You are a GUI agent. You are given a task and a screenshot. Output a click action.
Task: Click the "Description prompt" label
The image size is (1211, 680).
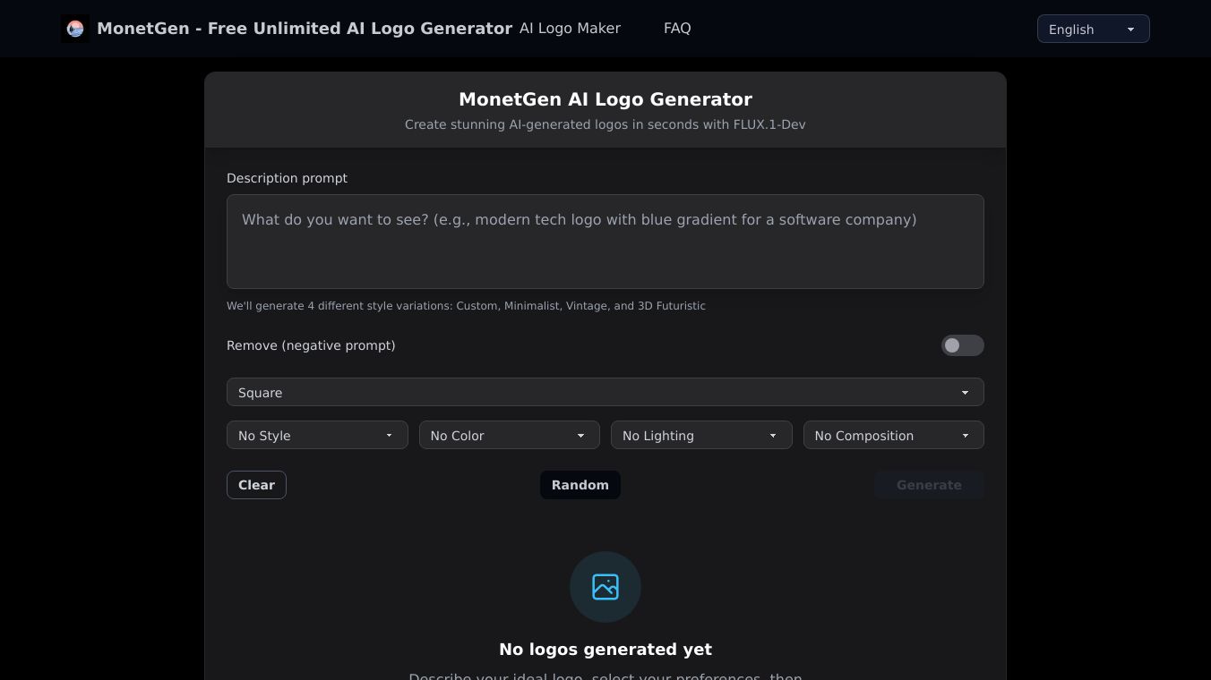(287, 178)
